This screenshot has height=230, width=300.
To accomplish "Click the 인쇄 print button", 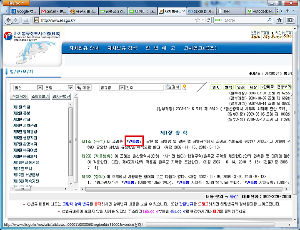I will [241, 87].
